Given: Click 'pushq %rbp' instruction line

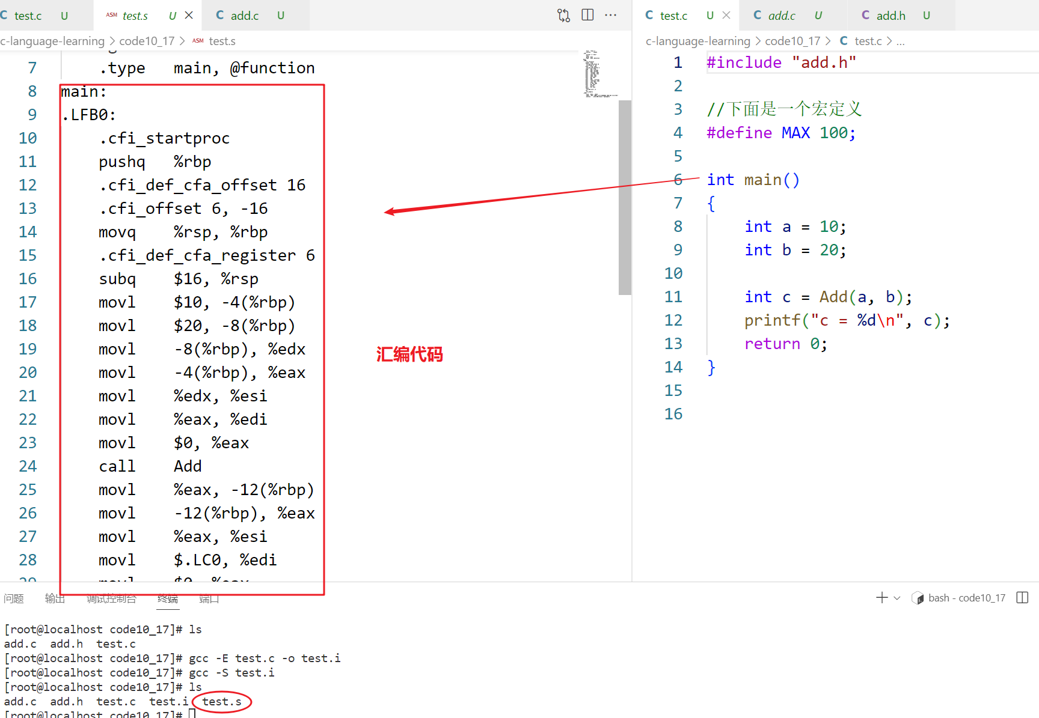Looking at the screenshot, I should (x=155, y=162).
